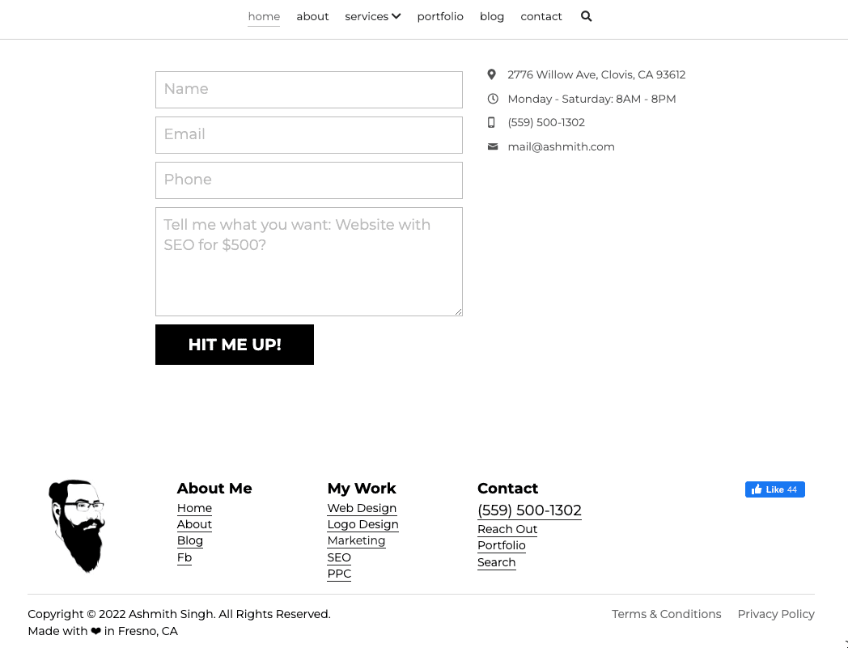Click the heart icon in 'Made with' line
The width and height of the screenshot is (848, 648).
pyautogui.click(x=96, y=631)
